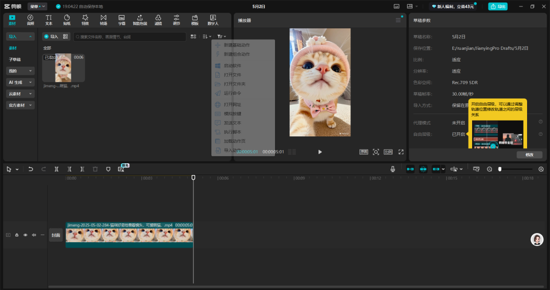The height and width of the screenshot is (290, 550).
Task: Toggle main track magnet snapping
Action: tap(410, 169)
